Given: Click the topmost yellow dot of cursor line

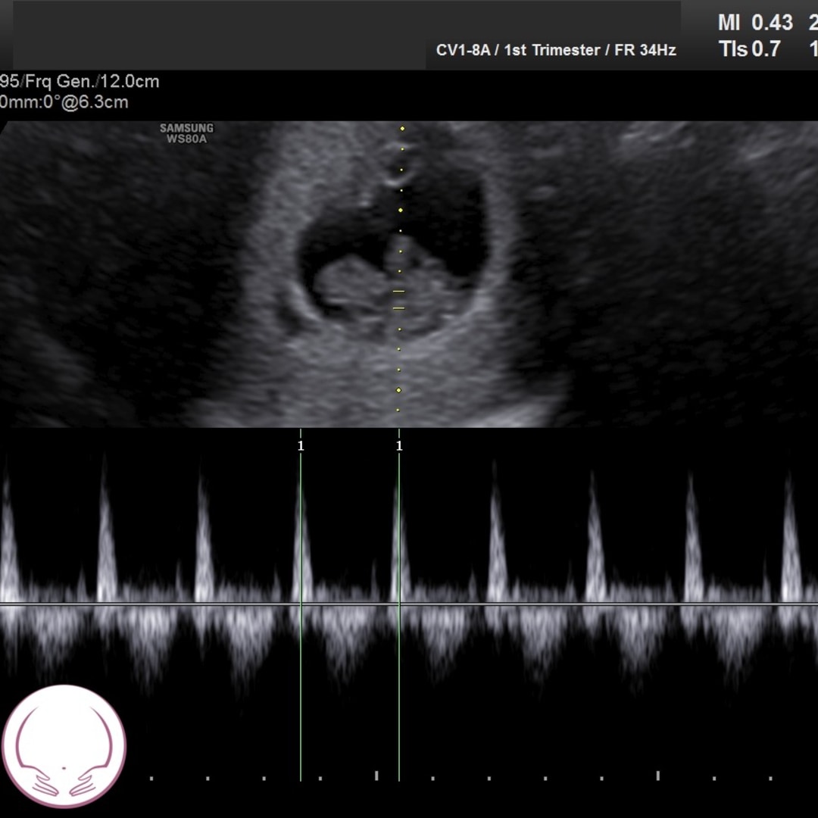Looking at the screenshot, I should coord(402,129).
